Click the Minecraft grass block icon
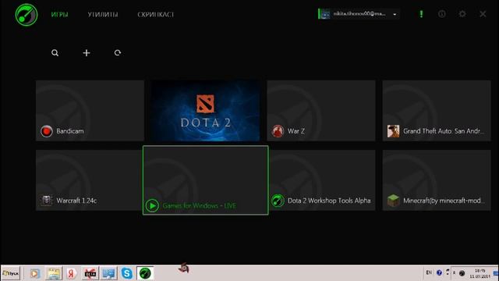 pos(393,201)
